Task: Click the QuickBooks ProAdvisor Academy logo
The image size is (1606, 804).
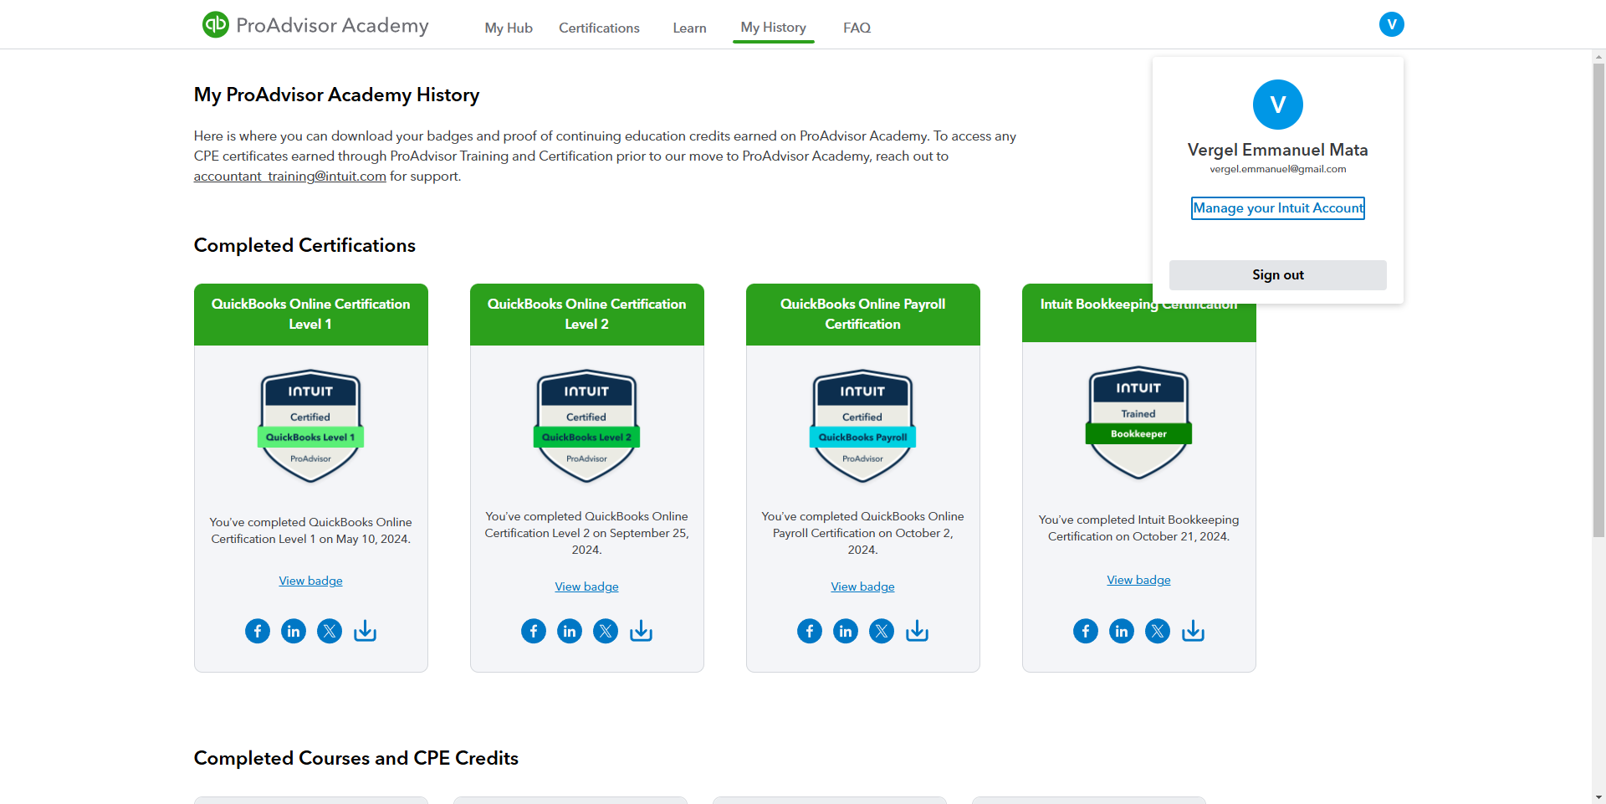Action: [x=315, y=25]
